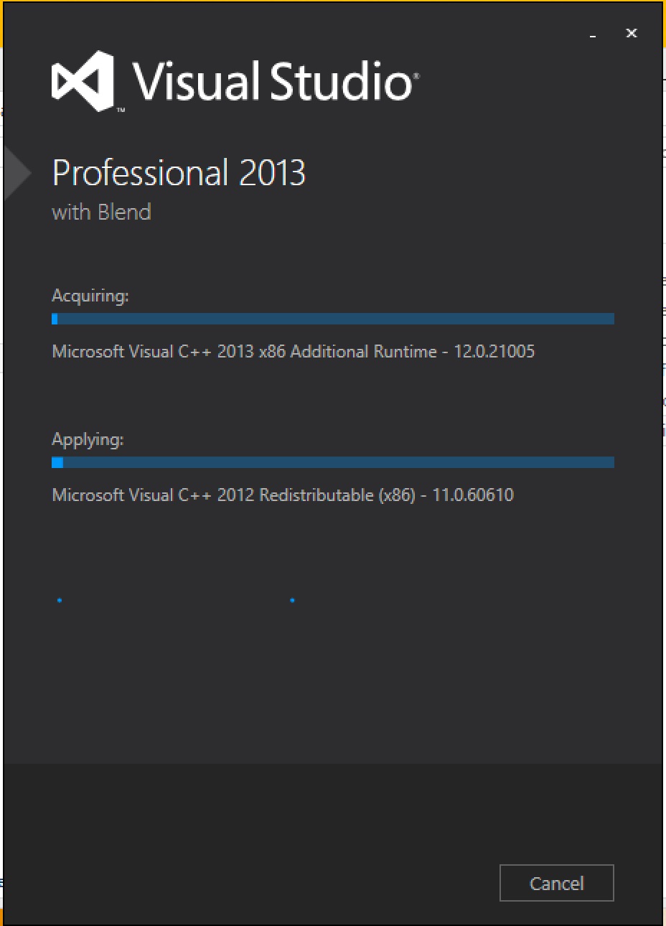The image size is (666, 926).
Task: Click the Visual C++ 2012 Redistributable (x86) text
Action: point(283,495)
